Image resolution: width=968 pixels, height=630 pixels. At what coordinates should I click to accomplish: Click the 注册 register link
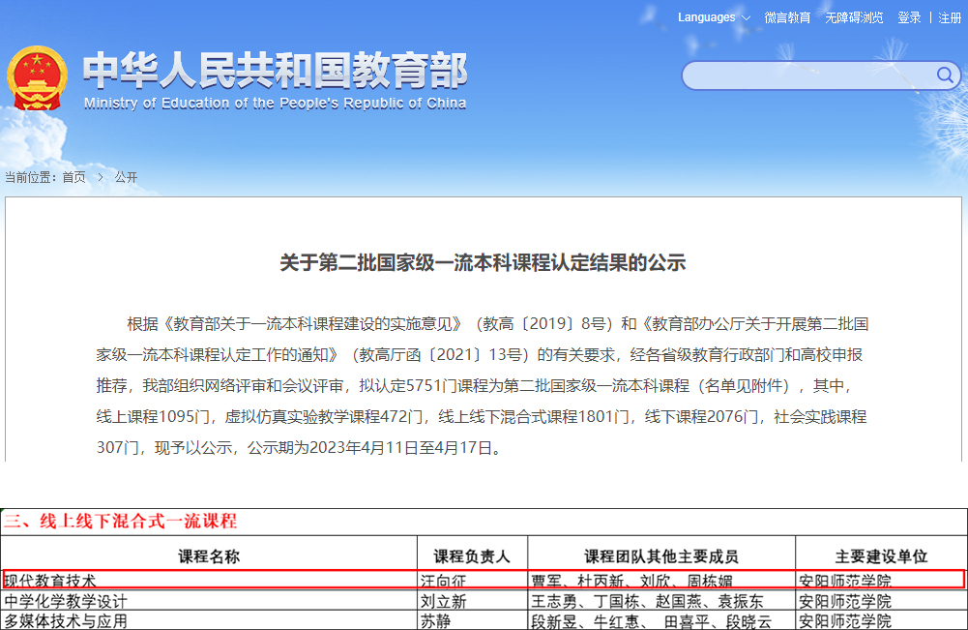(x=950, y=17)
